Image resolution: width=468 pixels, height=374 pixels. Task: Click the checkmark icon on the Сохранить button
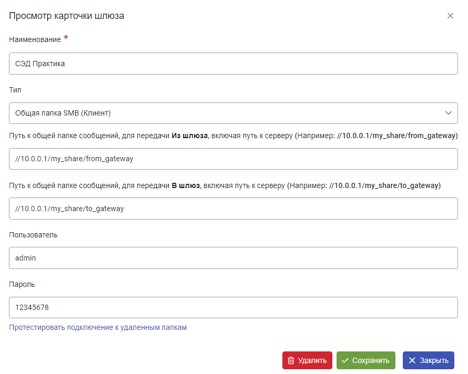(x=345, y=360)
